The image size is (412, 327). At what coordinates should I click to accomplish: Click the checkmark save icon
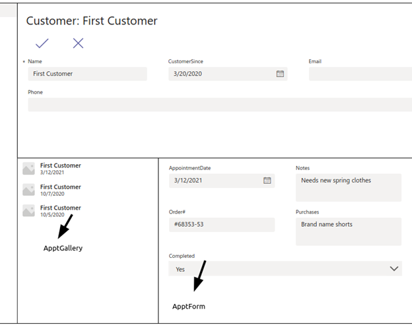[42, 44]
